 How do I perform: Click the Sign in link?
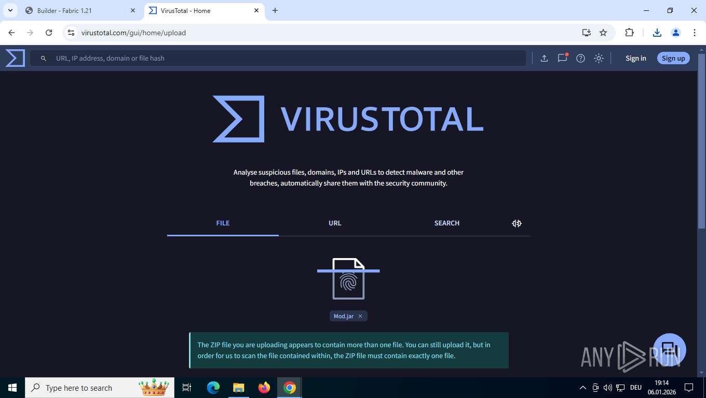coord(635,58)
